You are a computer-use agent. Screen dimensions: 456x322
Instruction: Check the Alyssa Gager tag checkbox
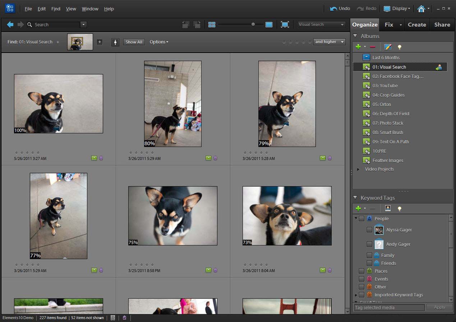pyautogui.click(x=369, y=230)
